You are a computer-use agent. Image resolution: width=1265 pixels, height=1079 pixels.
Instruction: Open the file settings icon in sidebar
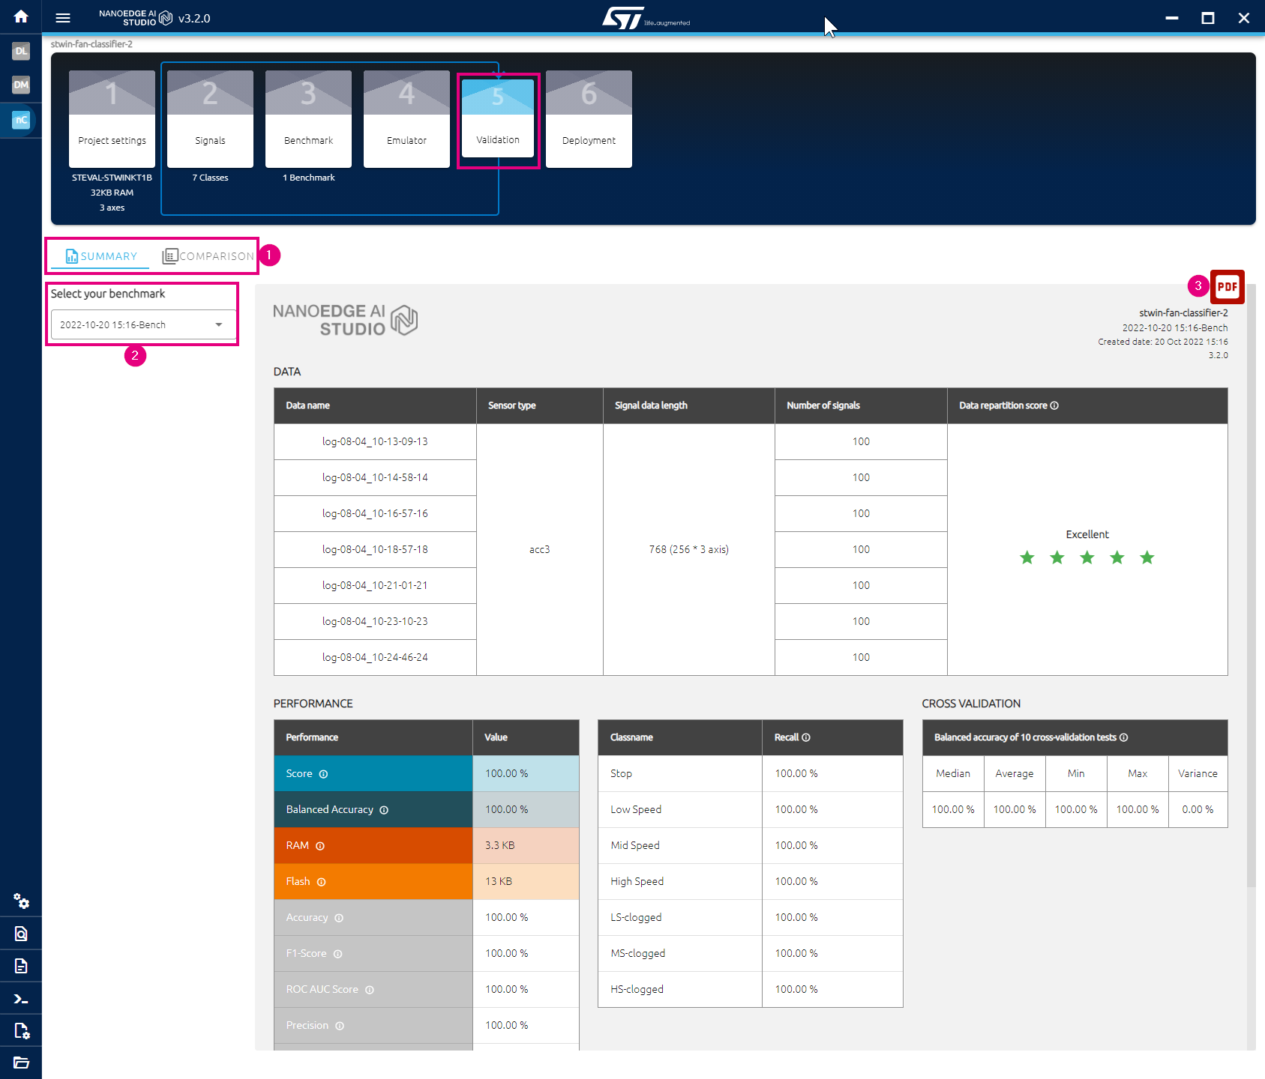point(21,1031)
